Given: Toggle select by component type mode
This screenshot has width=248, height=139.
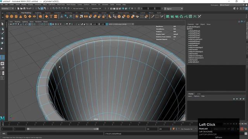Looking at the screenshot, I should click(45, 8).
